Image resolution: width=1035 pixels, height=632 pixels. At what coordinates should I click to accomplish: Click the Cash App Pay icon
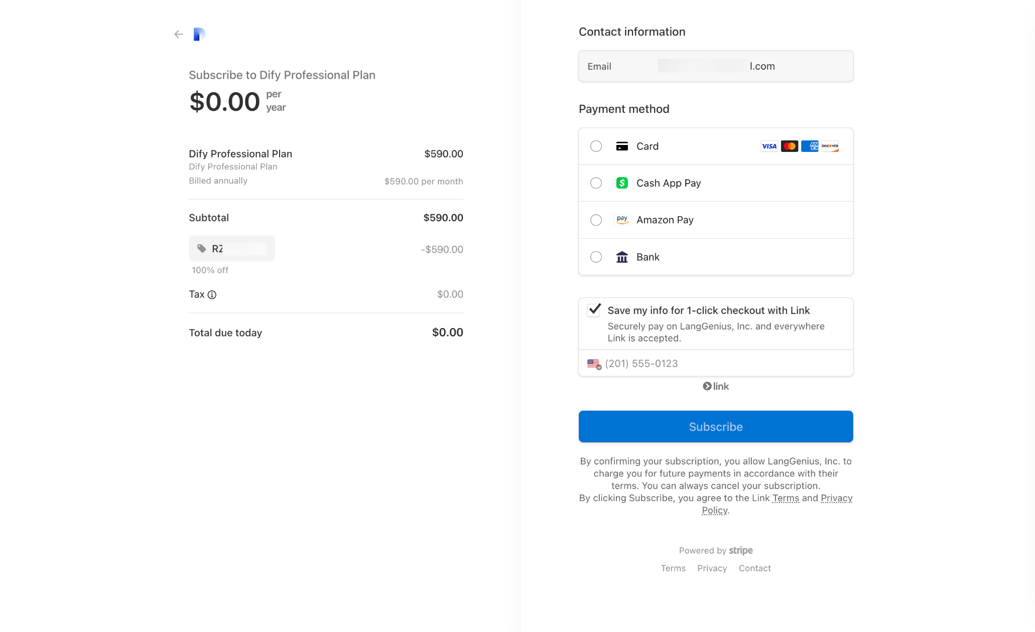click(622, 183)
